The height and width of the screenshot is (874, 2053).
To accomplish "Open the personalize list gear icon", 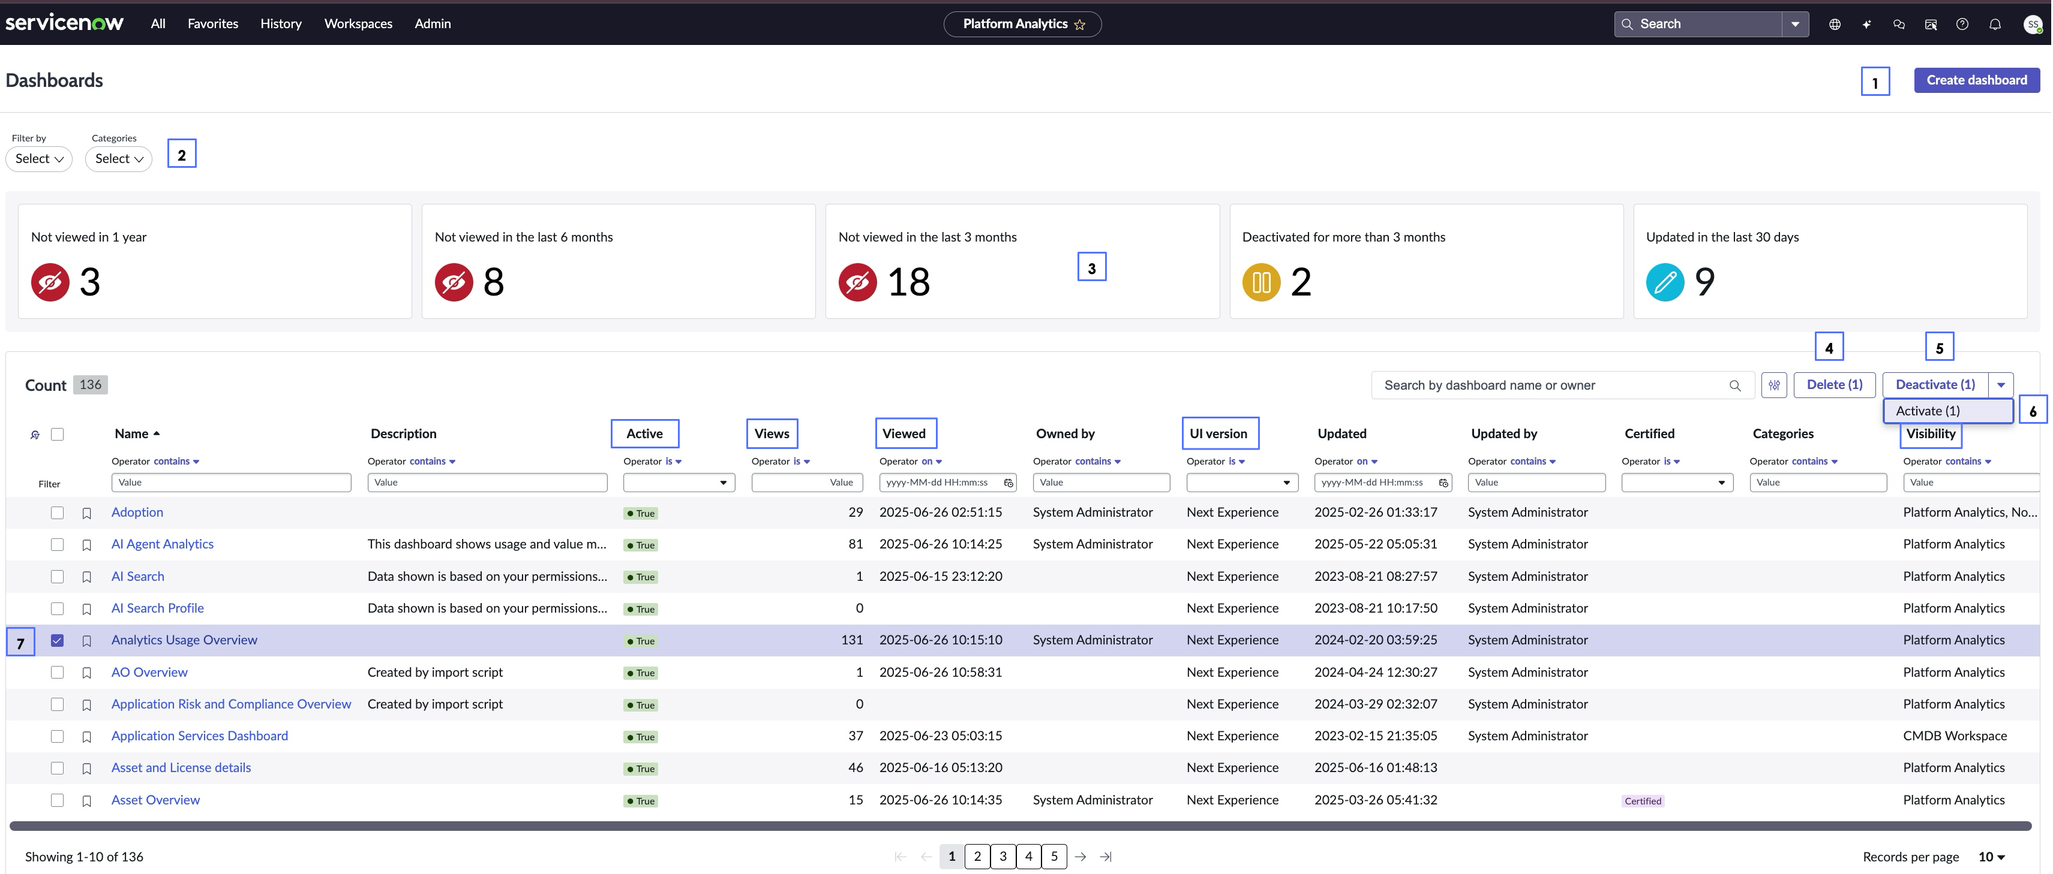I will point(35,435).
